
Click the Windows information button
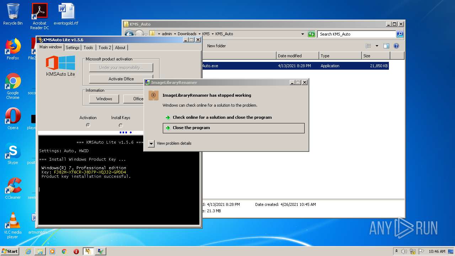pyautogui.click(x=104, y=99)
